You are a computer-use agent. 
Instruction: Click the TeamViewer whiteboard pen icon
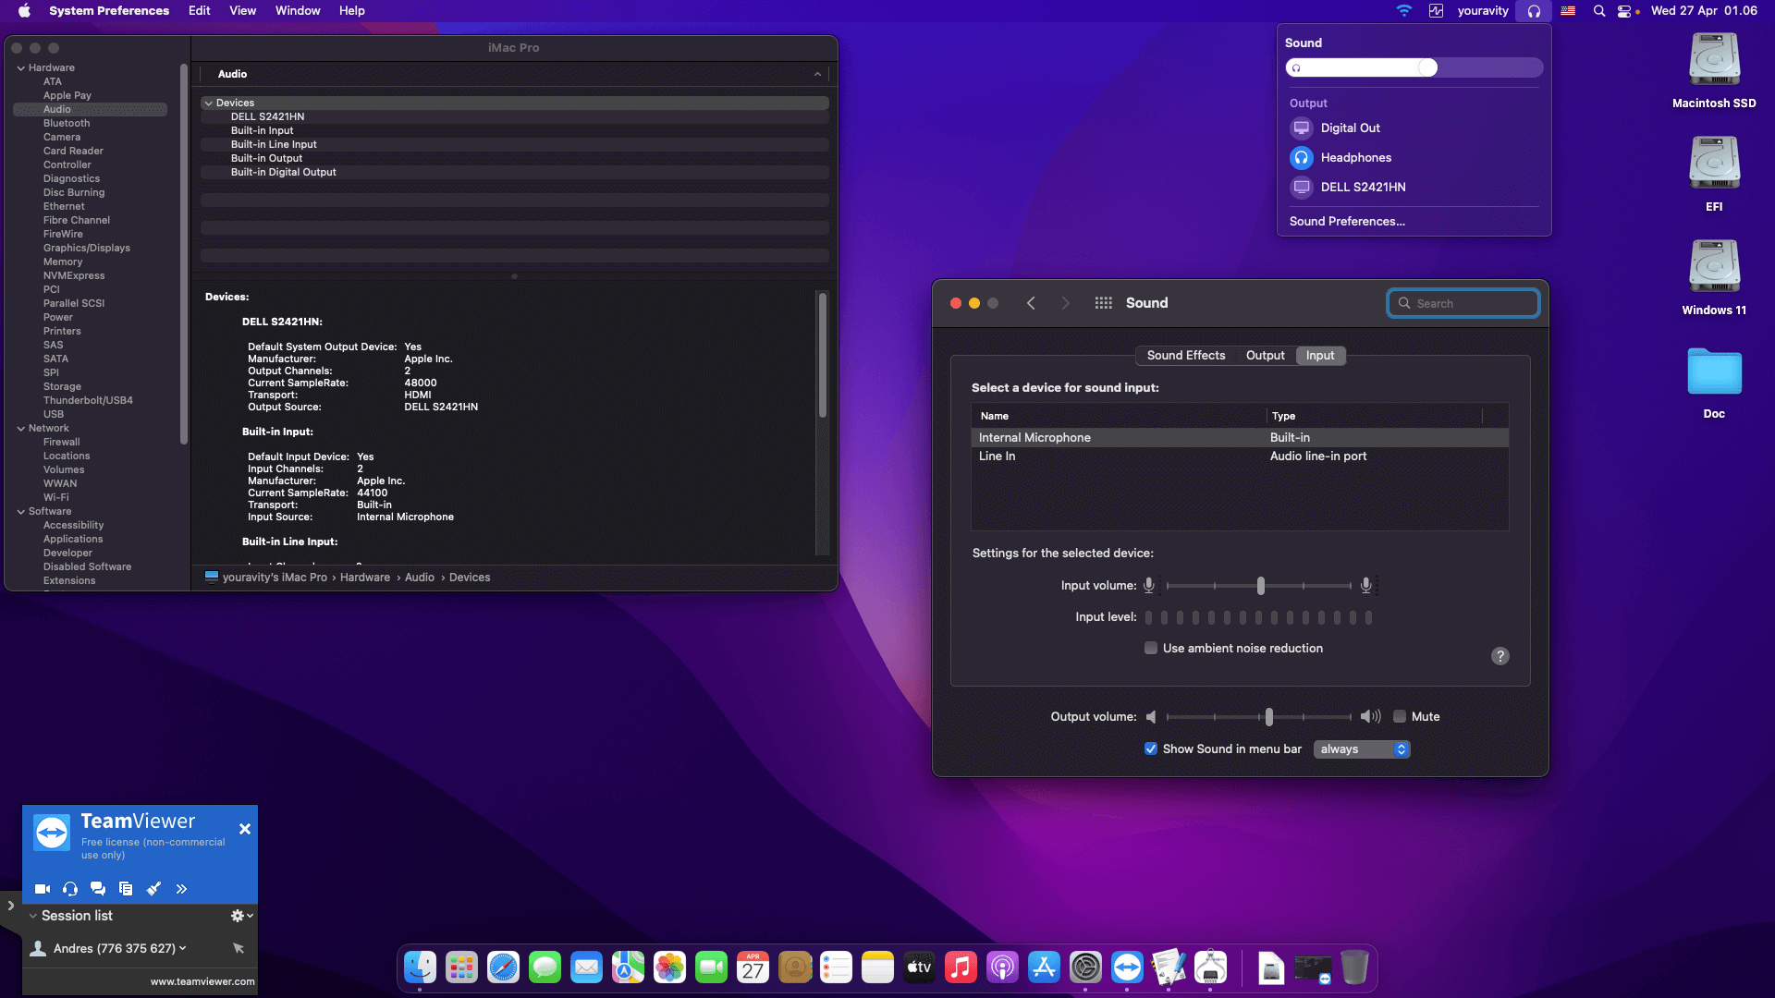click(153, 889)
